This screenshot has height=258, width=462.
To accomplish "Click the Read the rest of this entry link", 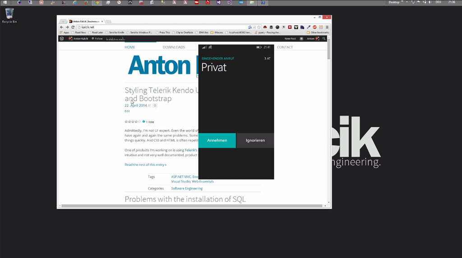I will tap(145, 165).
